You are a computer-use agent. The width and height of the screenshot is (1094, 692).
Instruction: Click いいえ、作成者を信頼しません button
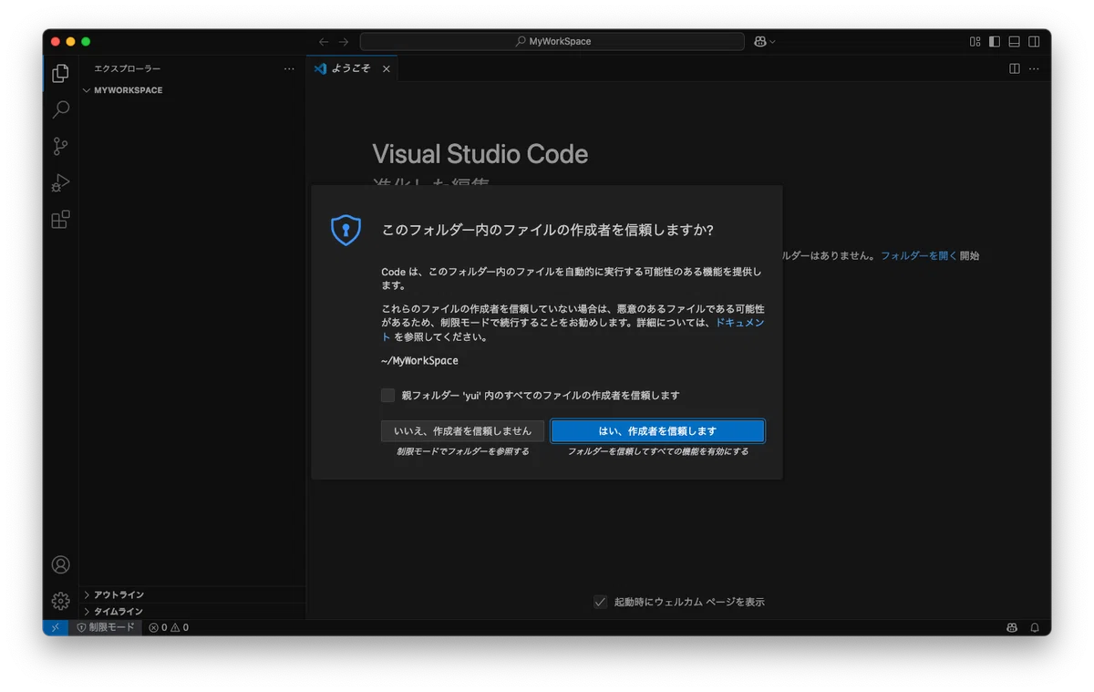click(462, 431)
